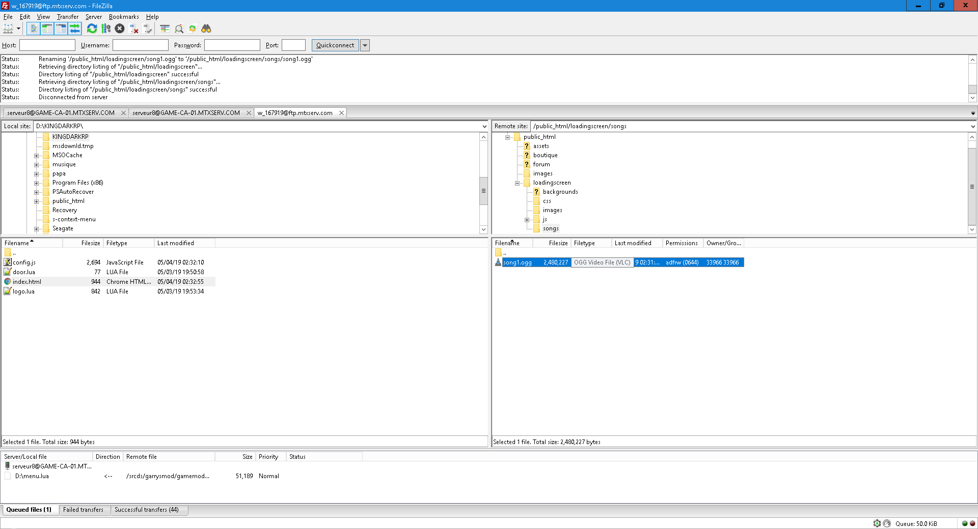Select the KINGDARKRP local folder
Screen dimensions: 978x529
tap(70, 137)
